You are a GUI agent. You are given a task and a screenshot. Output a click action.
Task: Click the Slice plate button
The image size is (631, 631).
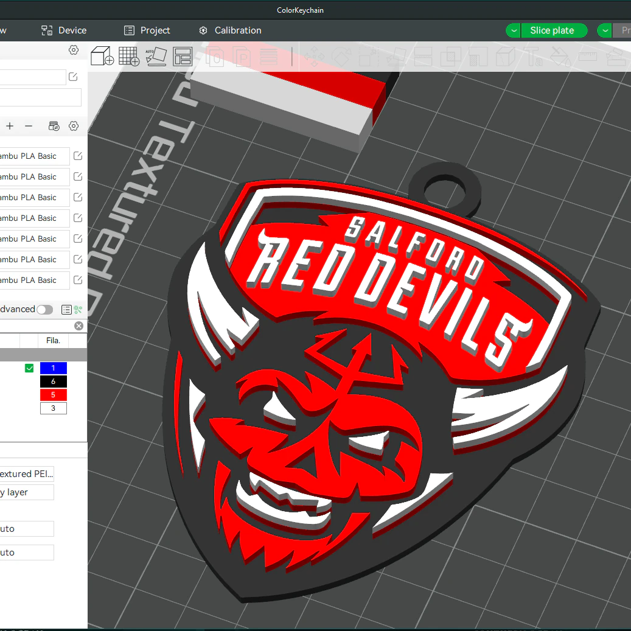(x=554, y=30)
